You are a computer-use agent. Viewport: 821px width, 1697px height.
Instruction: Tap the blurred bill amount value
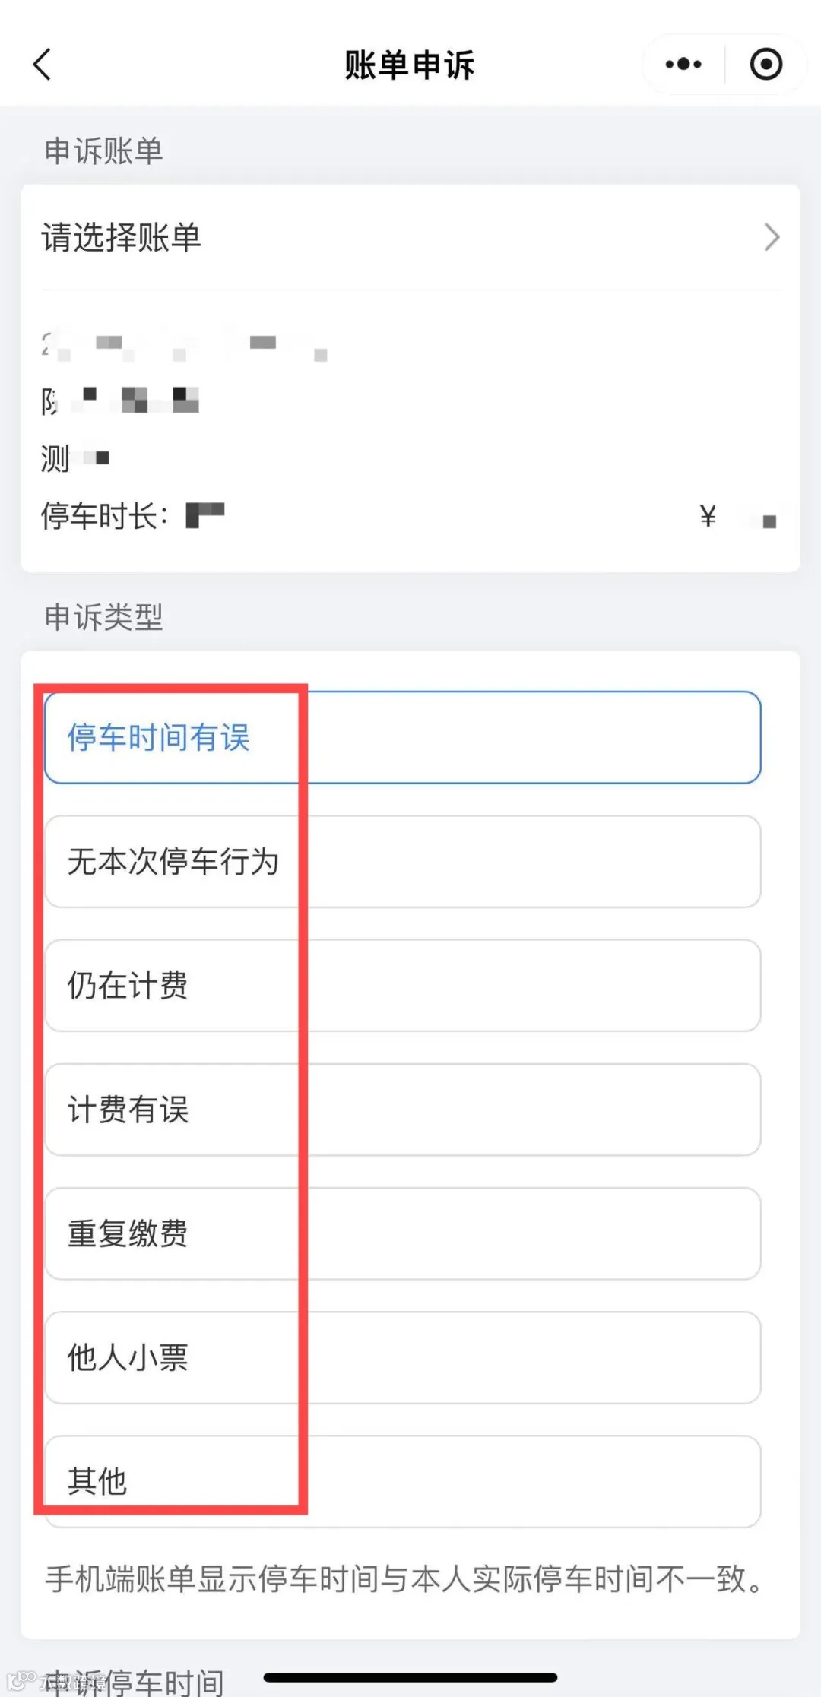click(x=749, y=515)
